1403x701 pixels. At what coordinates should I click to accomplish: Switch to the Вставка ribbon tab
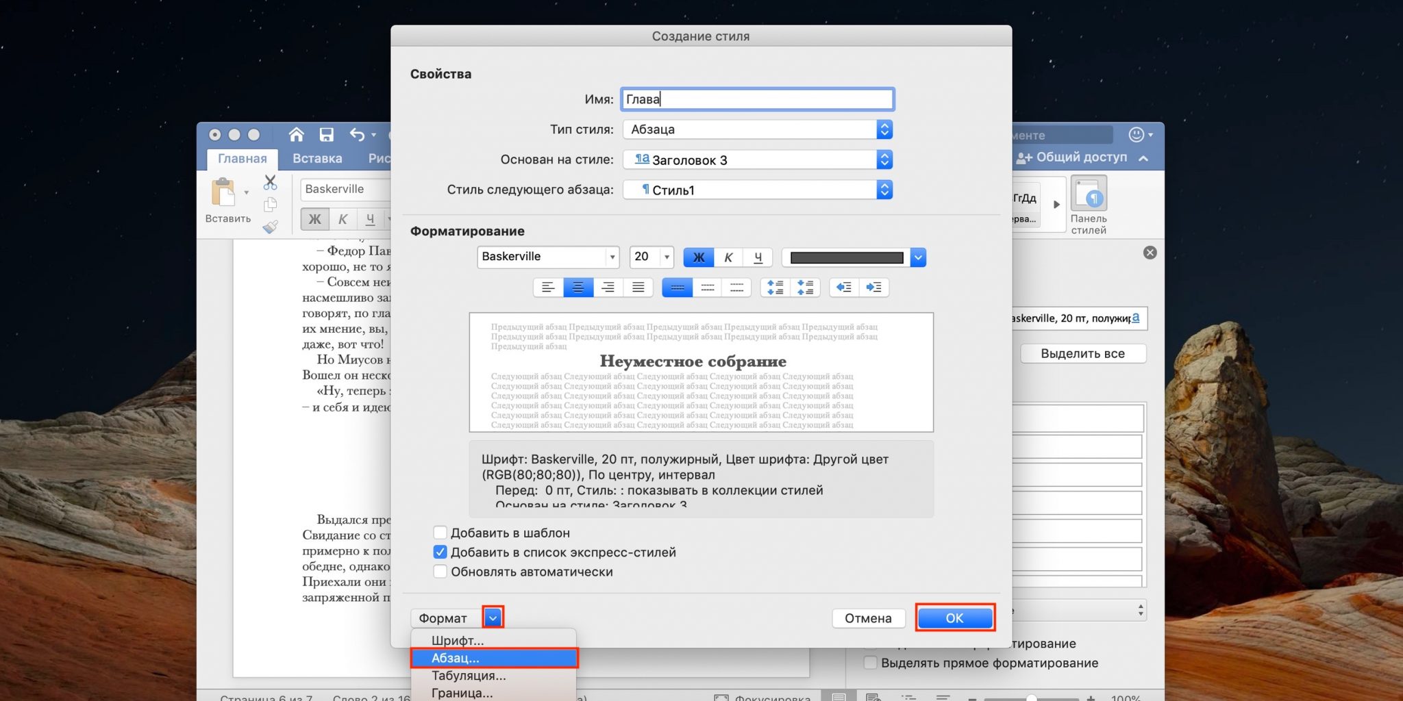(x=316, y=158)
